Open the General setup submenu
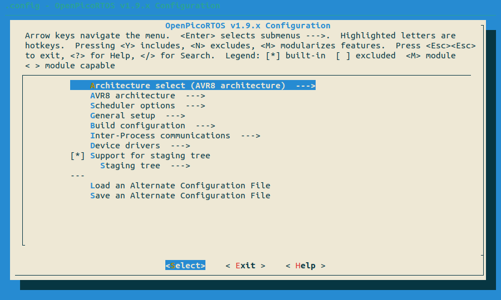Image resolution: width=501 pixels, height=300 pixels. tap(137, 116)
